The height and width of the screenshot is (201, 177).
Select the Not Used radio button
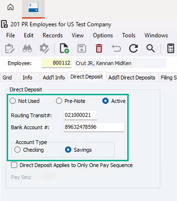12,101
